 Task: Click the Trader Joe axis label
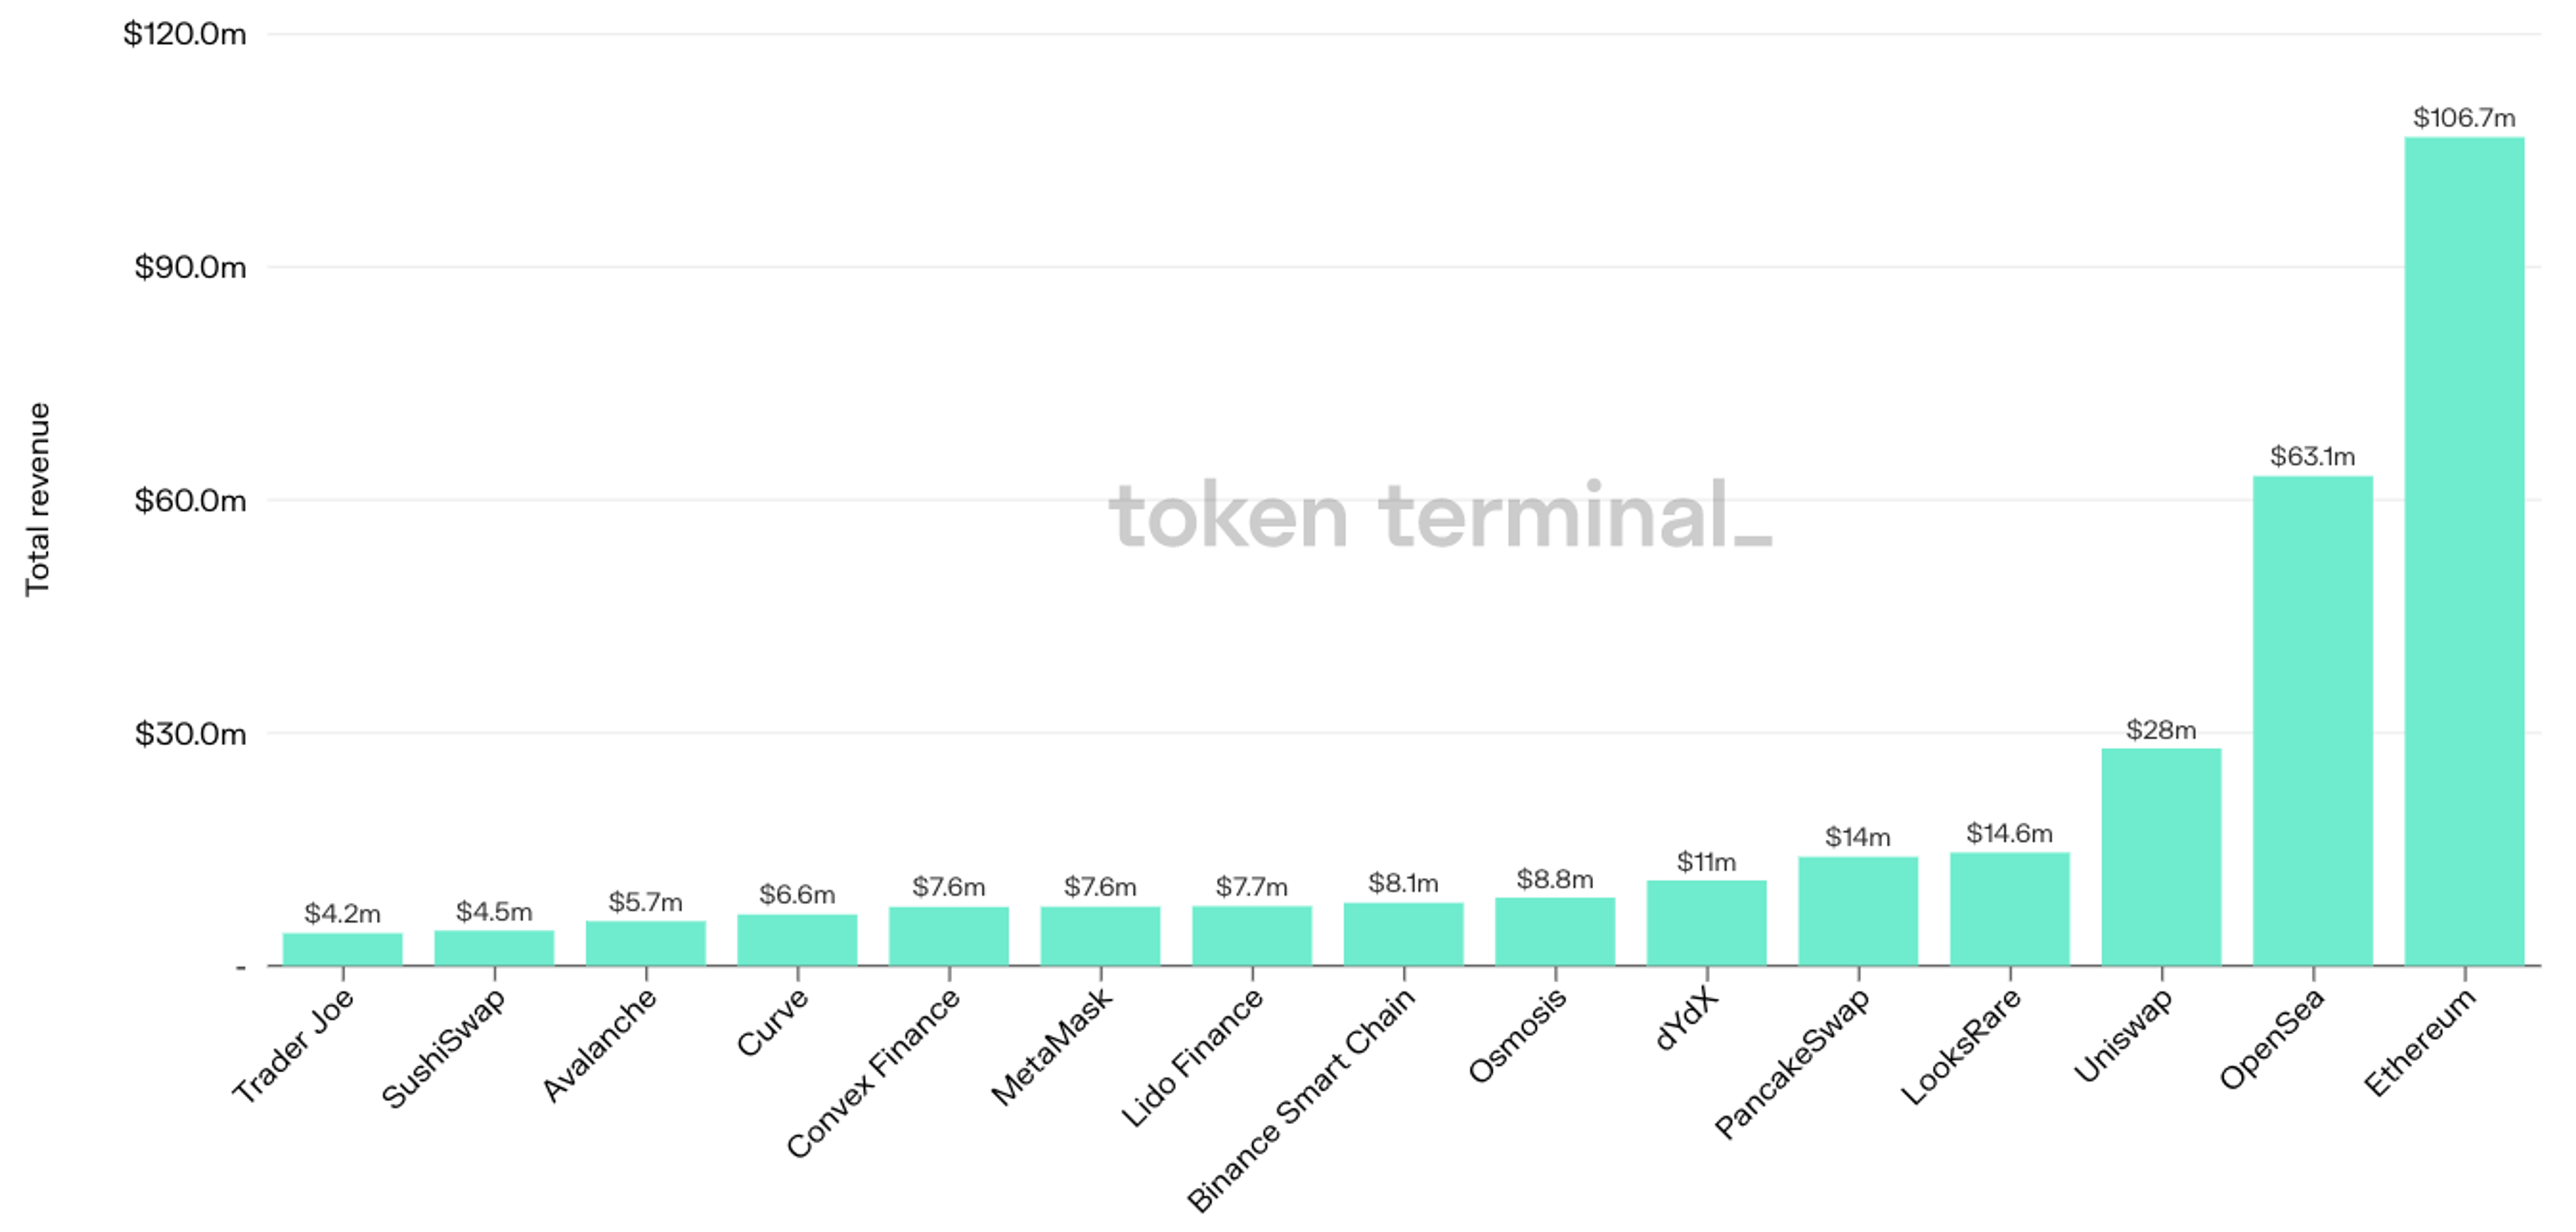[x=293, y=1046]
